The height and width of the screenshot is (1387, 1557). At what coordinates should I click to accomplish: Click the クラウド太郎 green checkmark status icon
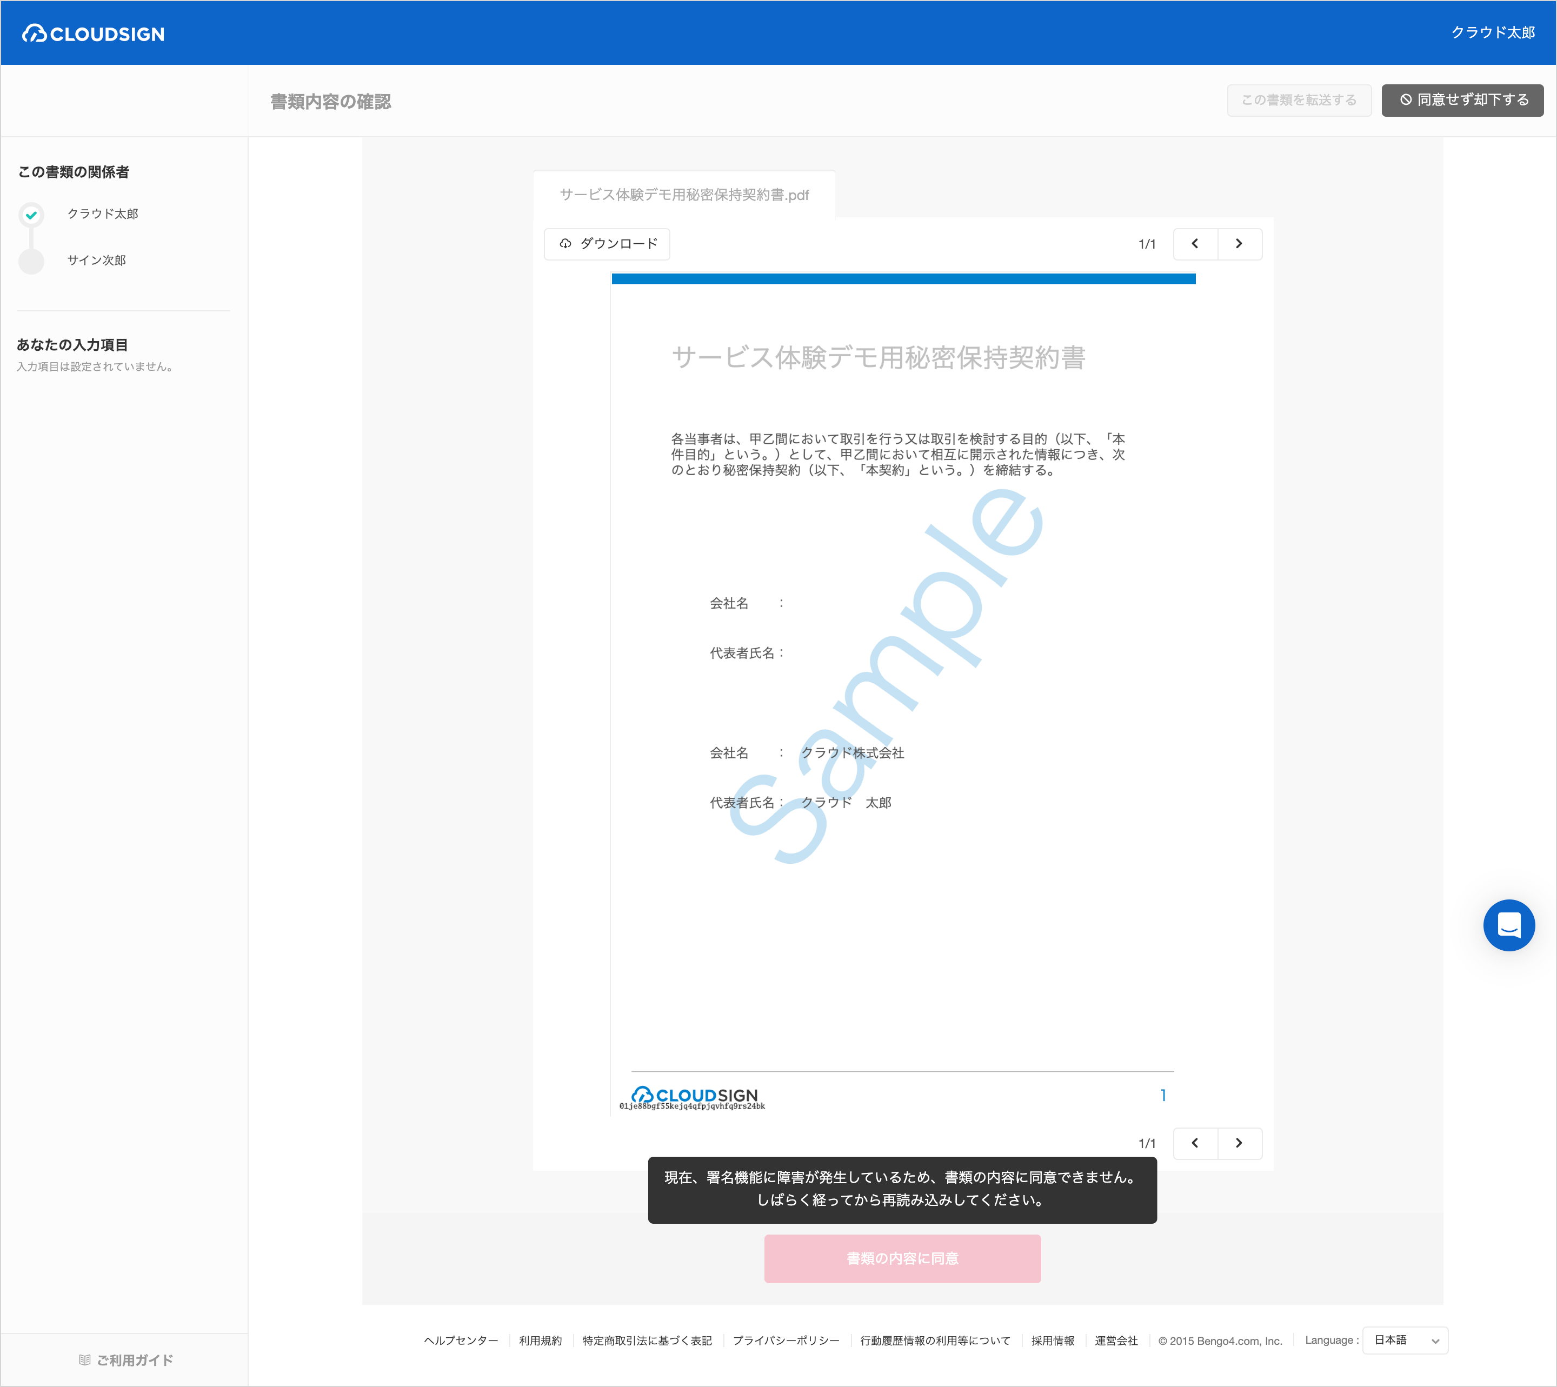click(31, 215)
